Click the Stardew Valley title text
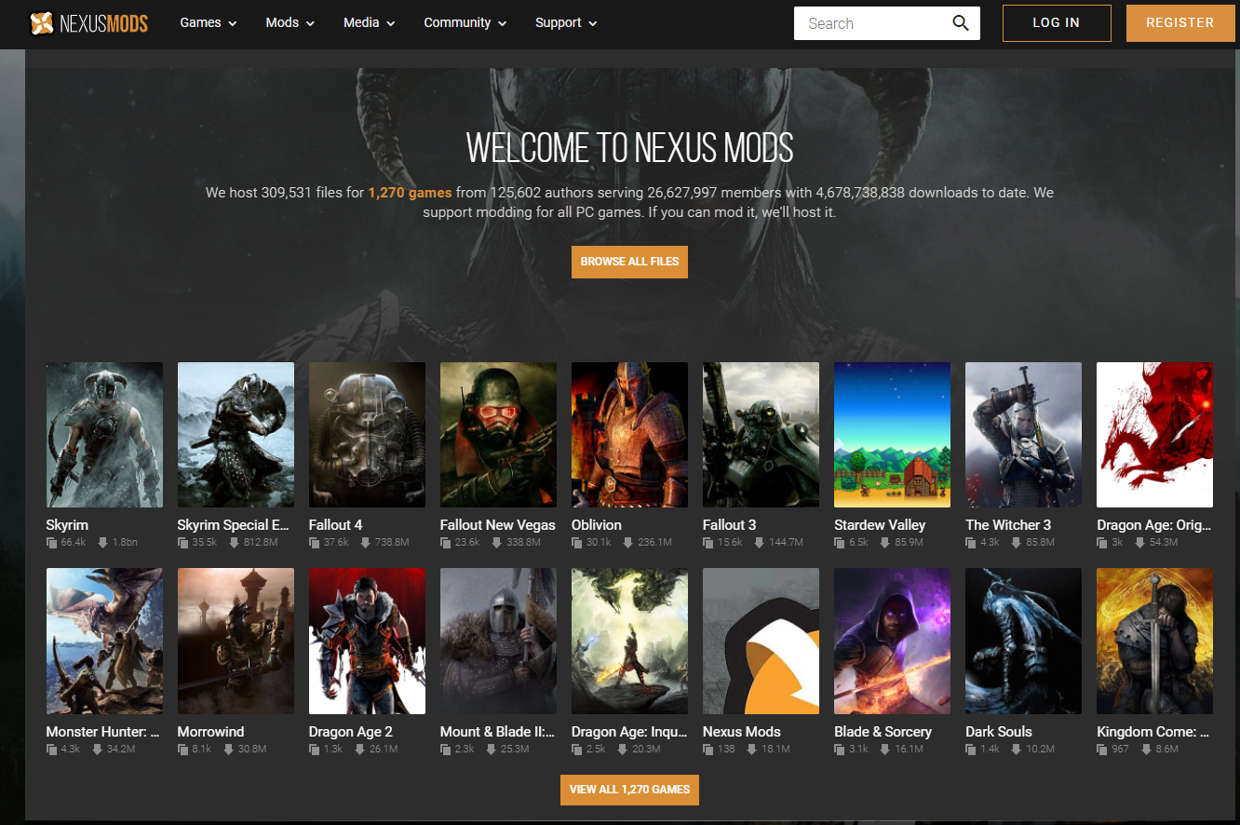Screen dimensions: 1240x825 (x=880, y=525)
